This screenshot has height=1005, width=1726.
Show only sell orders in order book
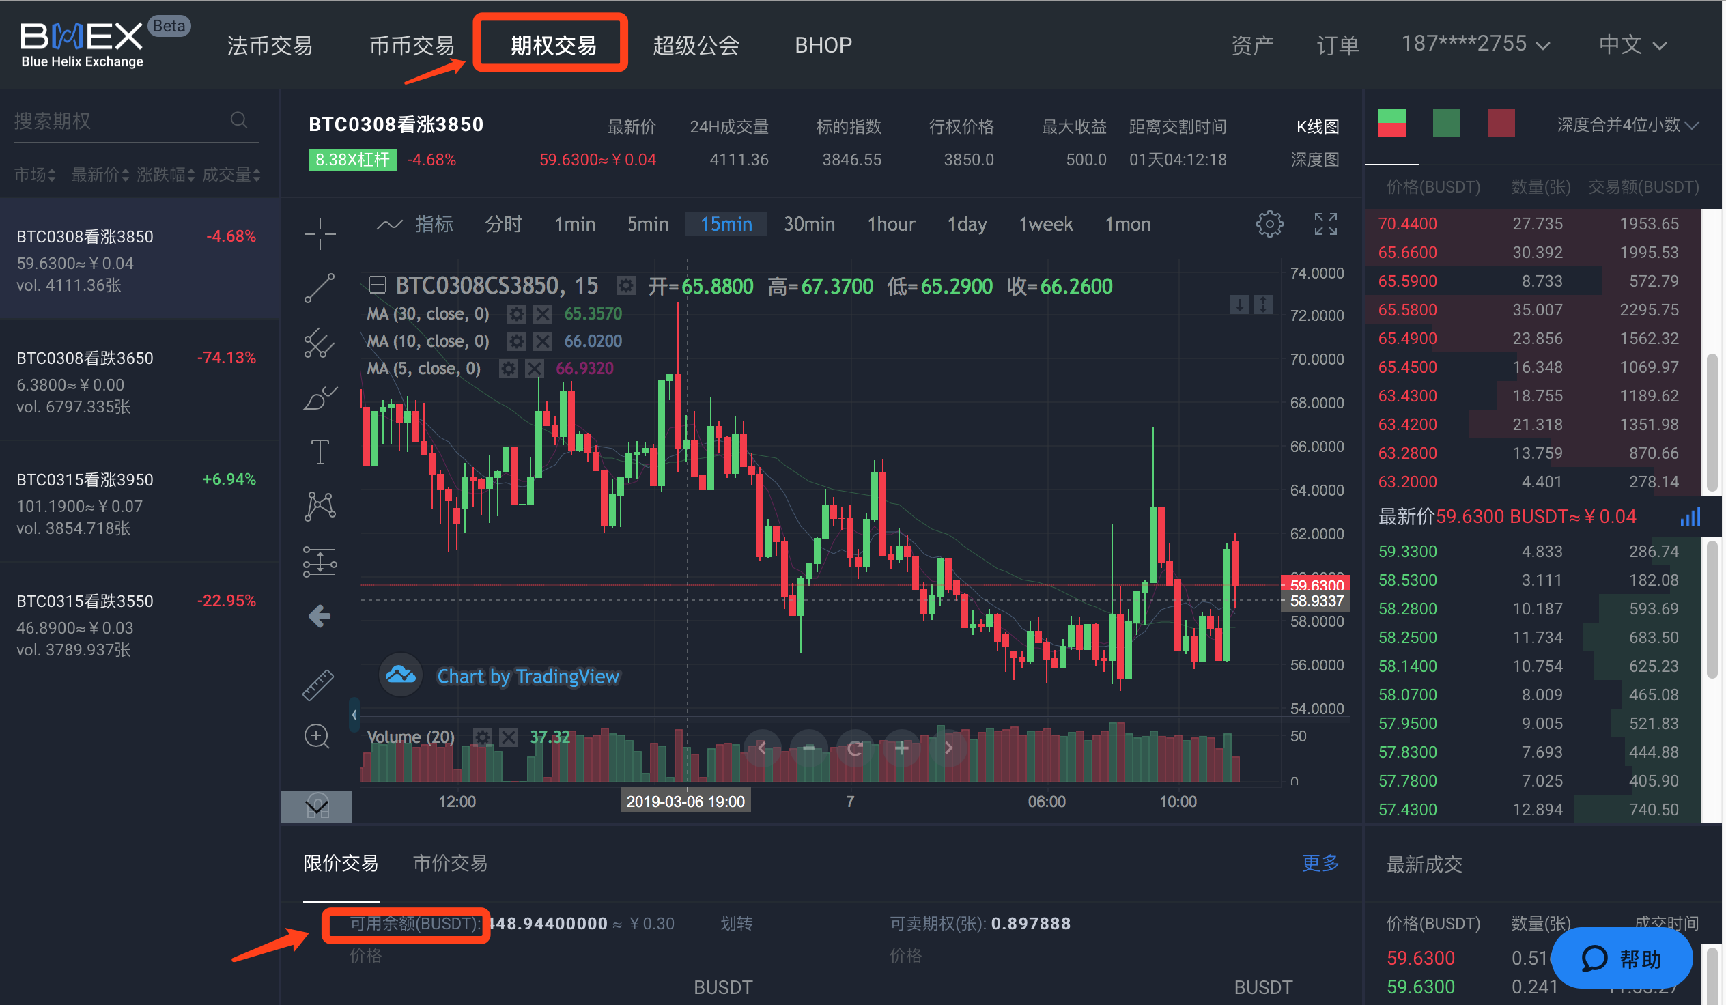(x=1500, y=124)
